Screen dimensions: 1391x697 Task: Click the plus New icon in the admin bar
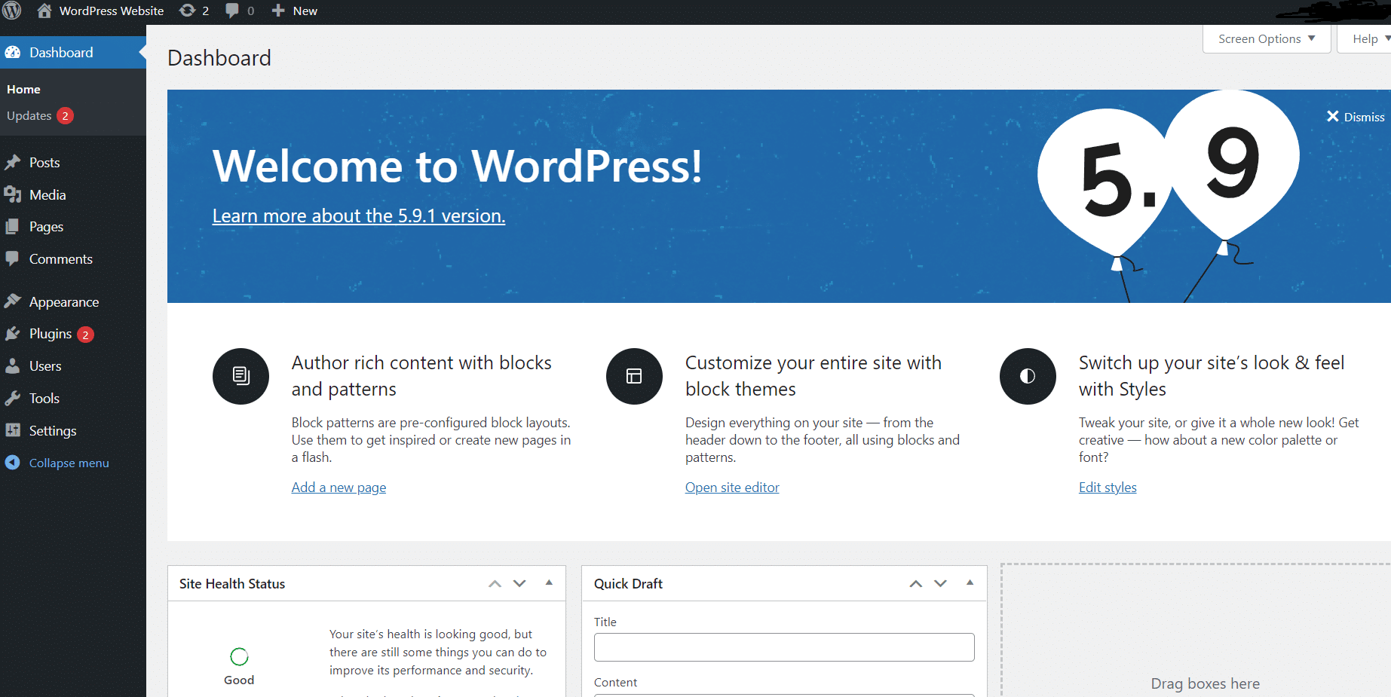pos(278,11)
